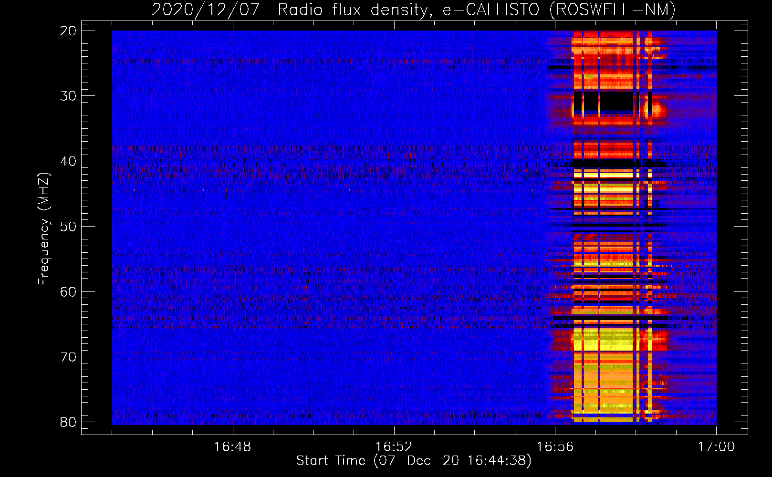Click the 16:48 time tick label
The image size is (772, 477).
(232, 447)
